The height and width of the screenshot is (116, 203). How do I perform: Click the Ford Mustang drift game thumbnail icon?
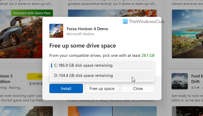click(x=180, y=81)
